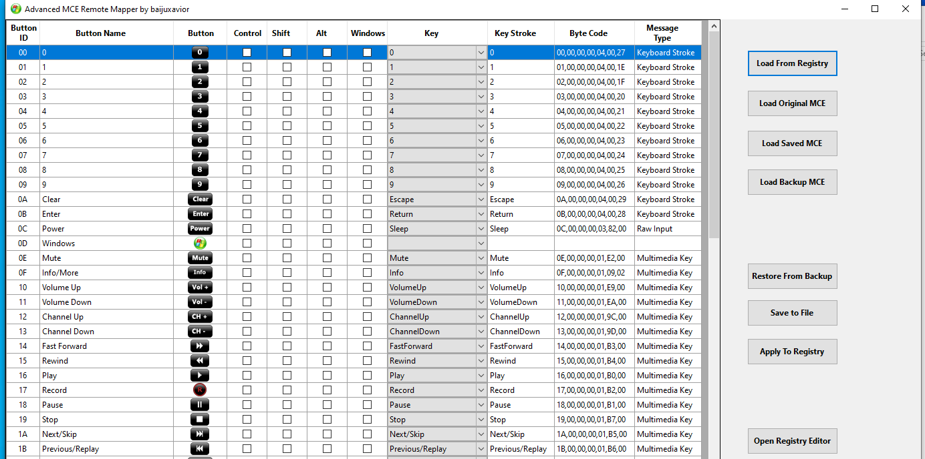Click the Stop button icon
The height and width of the screenshot is (459, 925).
pyautogui.click(x=200, y=419)
